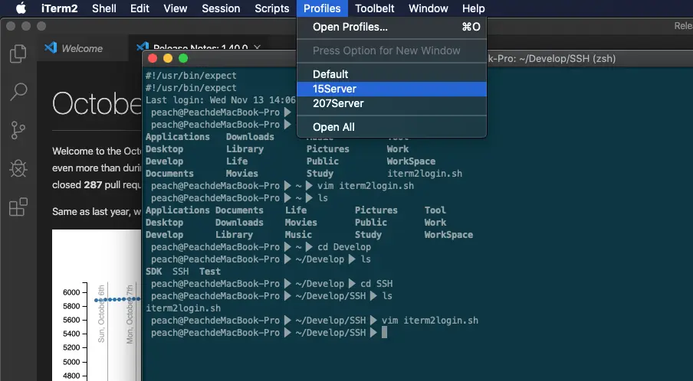Click 'cd SSH' command text
693x381 pixels.
(376, 284)
